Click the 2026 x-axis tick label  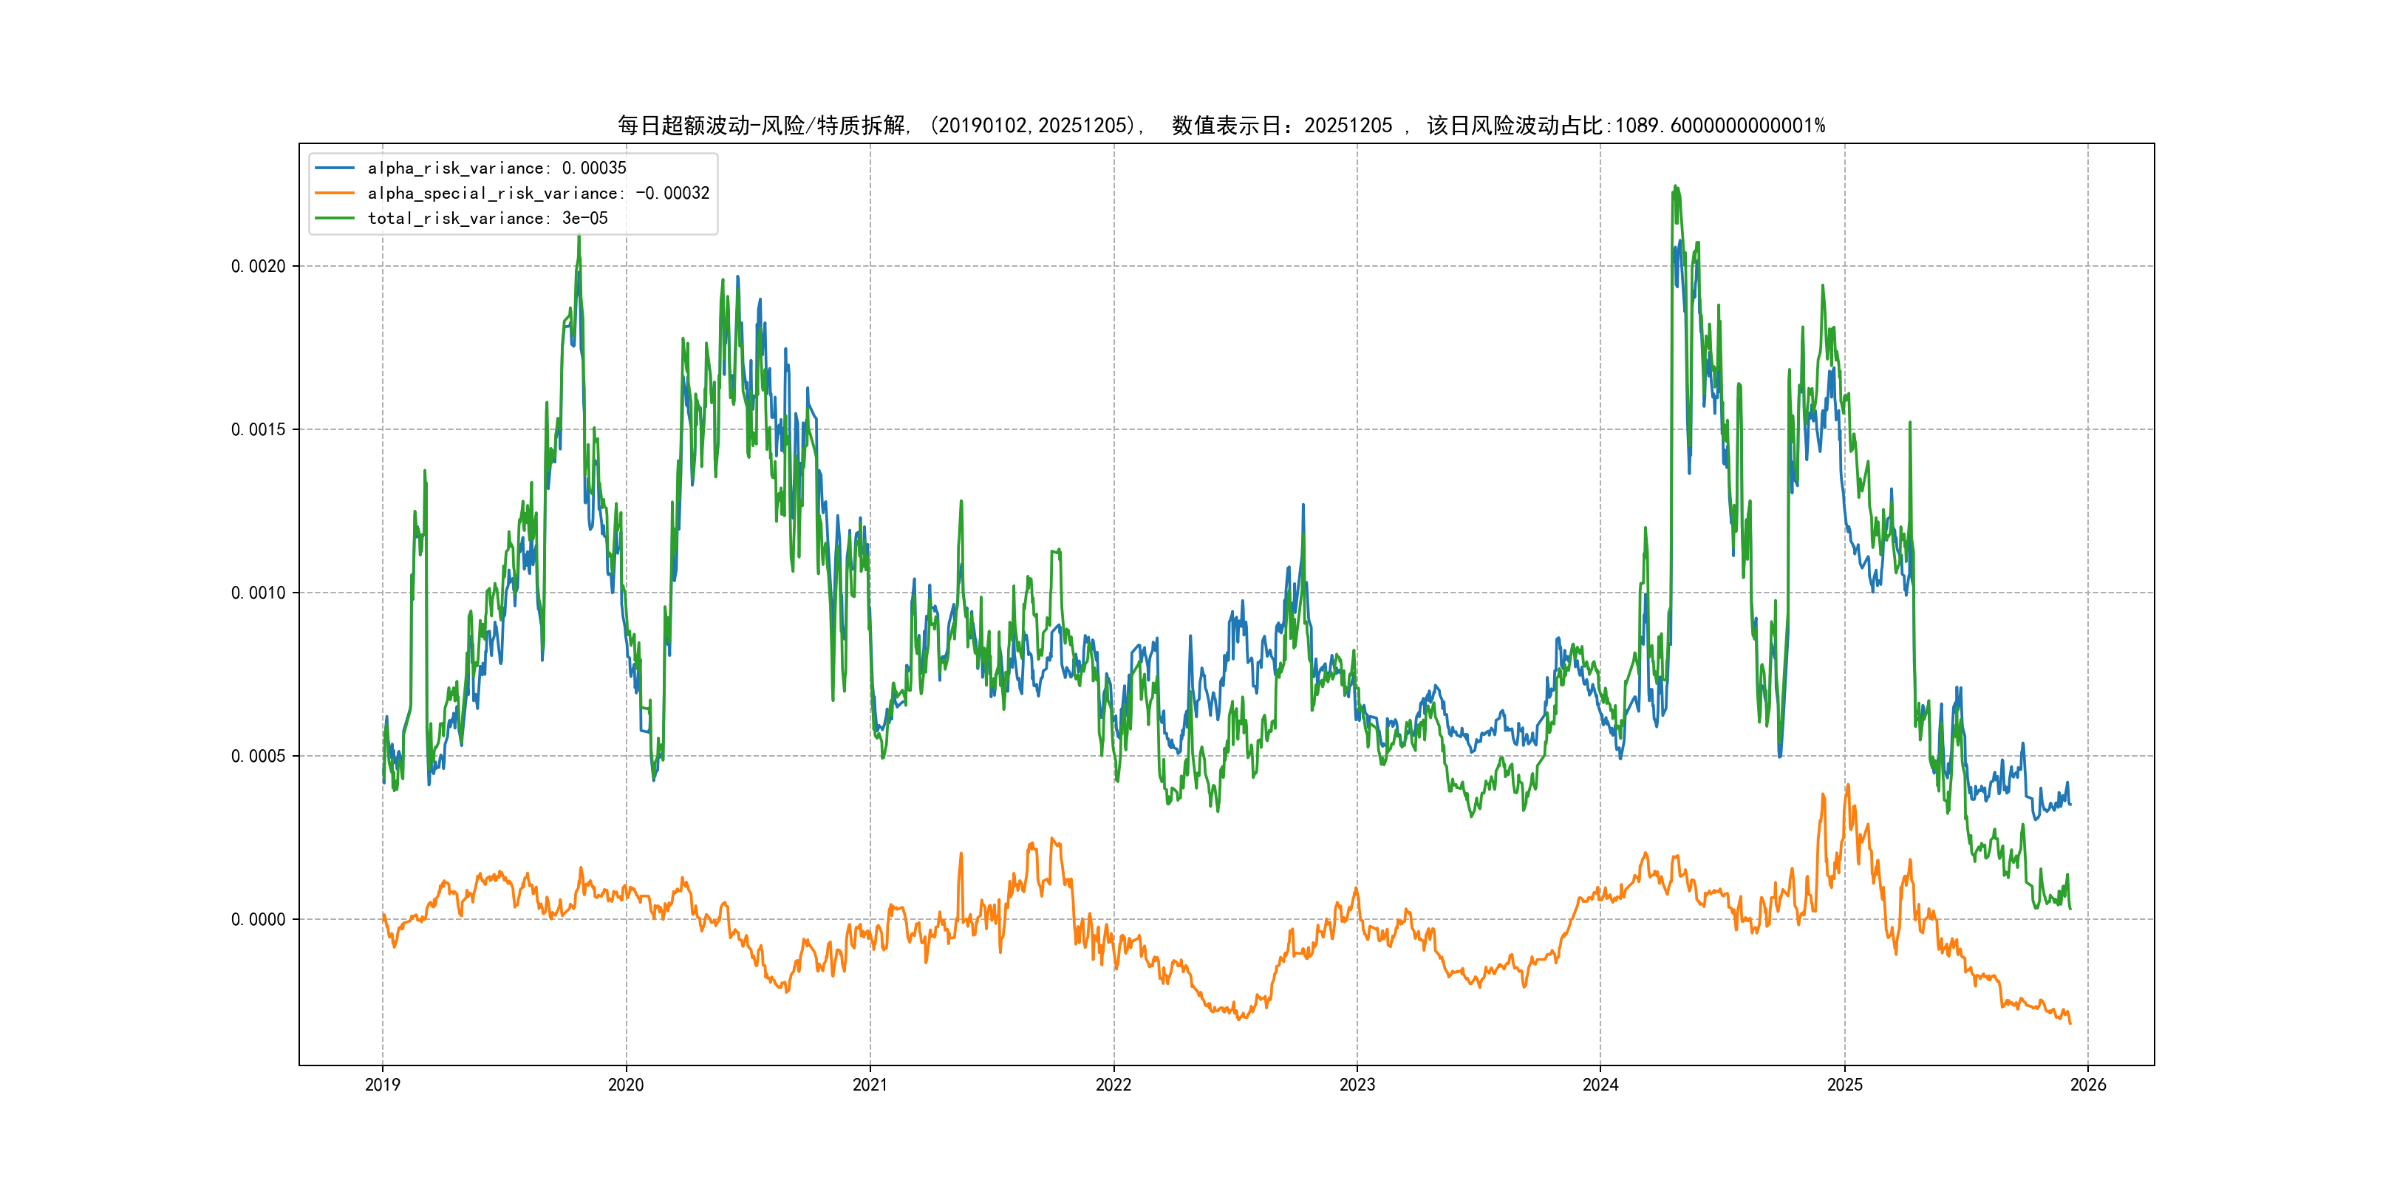(x=2088, y=1085)
